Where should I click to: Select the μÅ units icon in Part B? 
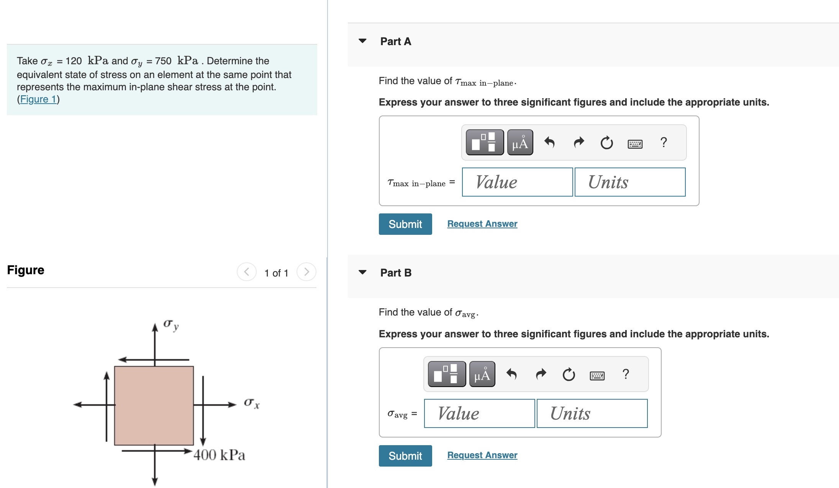[x=481, y=374]
